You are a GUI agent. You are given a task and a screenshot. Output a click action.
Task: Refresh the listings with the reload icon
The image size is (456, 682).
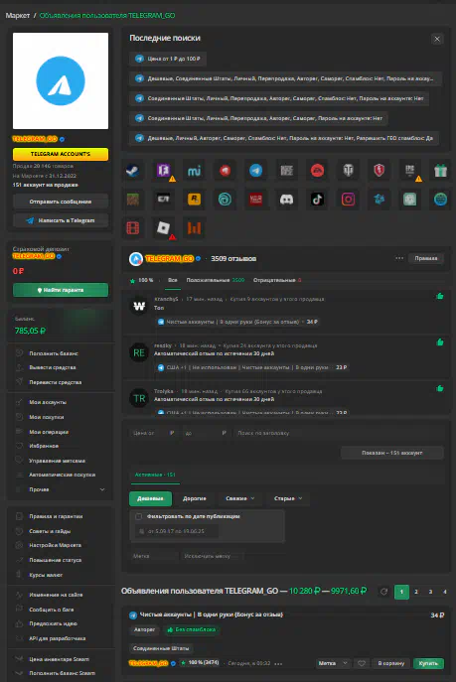pyautogui.click(x=383, y=592)
